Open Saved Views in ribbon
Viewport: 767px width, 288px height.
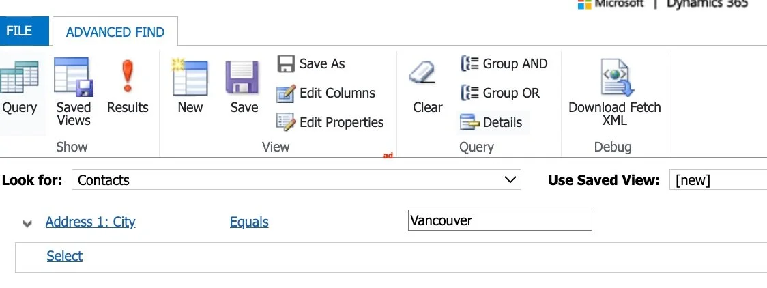(74, 77)
